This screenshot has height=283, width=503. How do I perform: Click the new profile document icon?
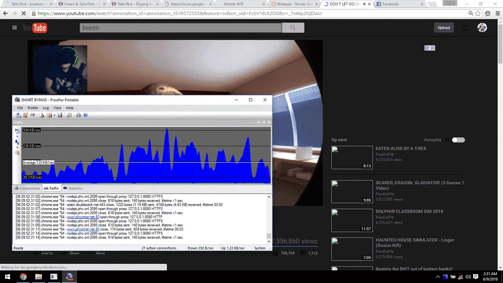[x=41, y=115]
